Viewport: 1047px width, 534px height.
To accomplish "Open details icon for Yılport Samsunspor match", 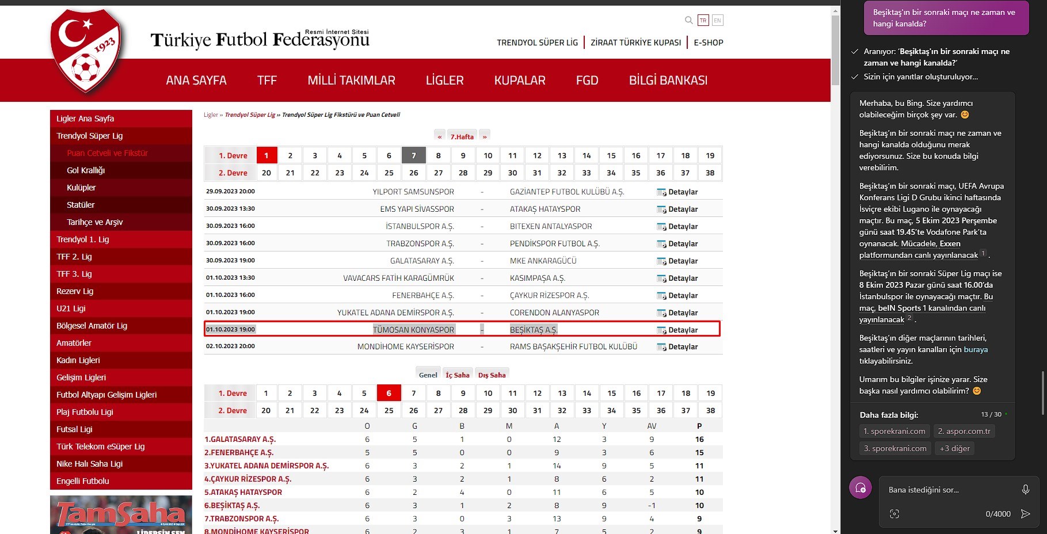I will click(661, 192).
